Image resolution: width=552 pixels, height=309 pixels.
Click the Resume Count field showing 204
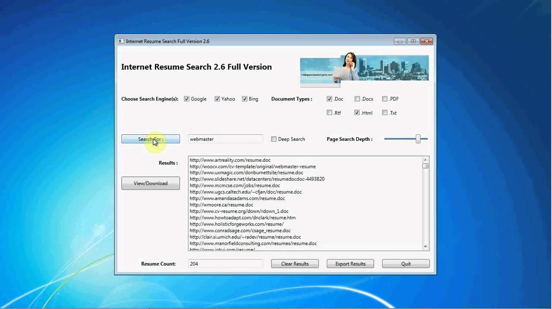(226, 264)
